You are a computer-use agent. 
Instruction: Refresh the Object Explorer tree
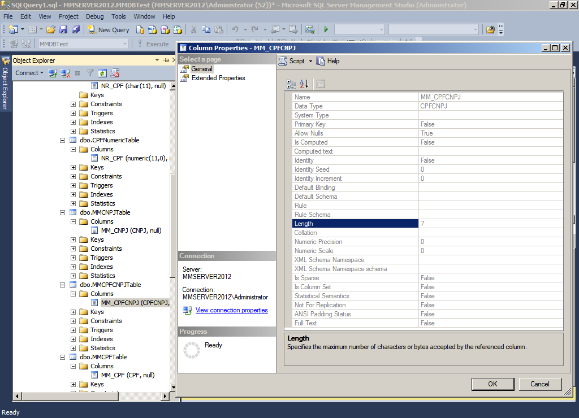[102, 73]
